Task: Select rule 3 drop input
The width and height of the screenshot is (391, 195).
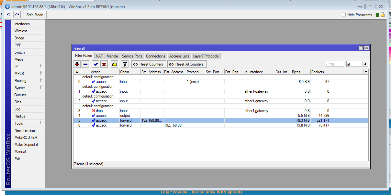Action: tap(221, 111)
